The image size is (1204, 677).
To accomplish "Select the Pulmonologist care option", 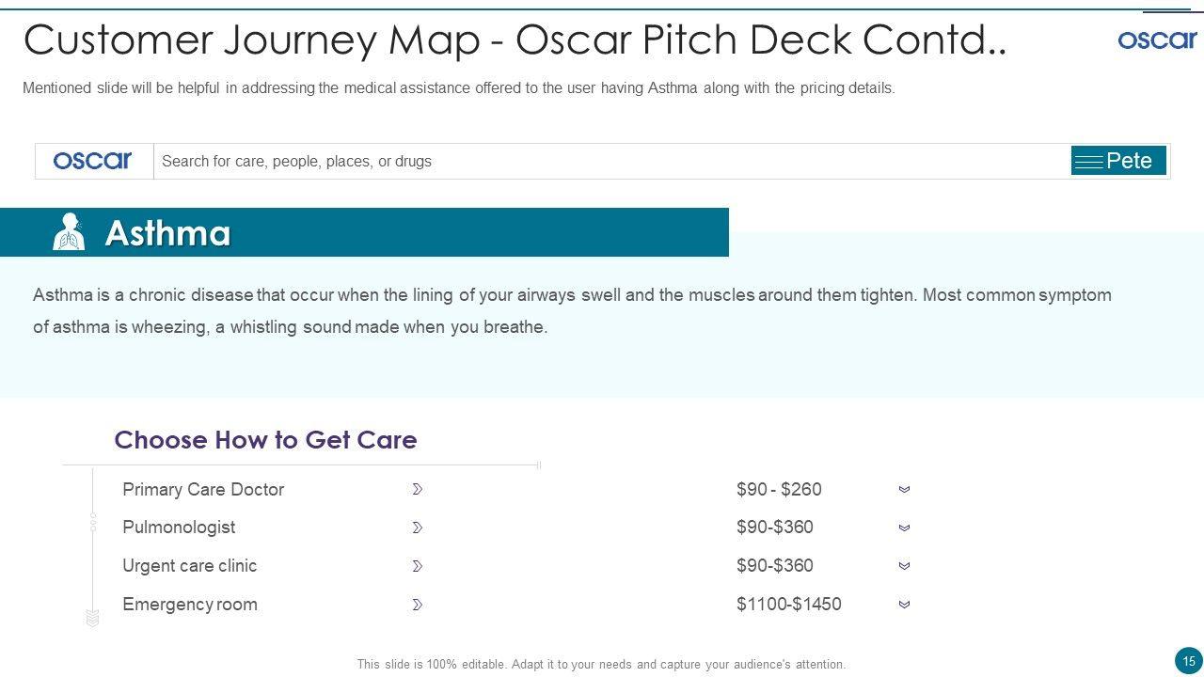I will pos(179,527).
